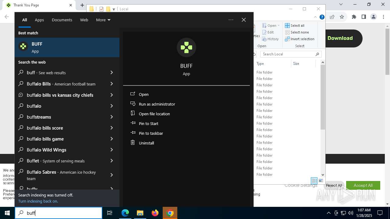Open the Chrome profile avatar
Viewport: 390px width, 219px height.
tap(374, 17)
